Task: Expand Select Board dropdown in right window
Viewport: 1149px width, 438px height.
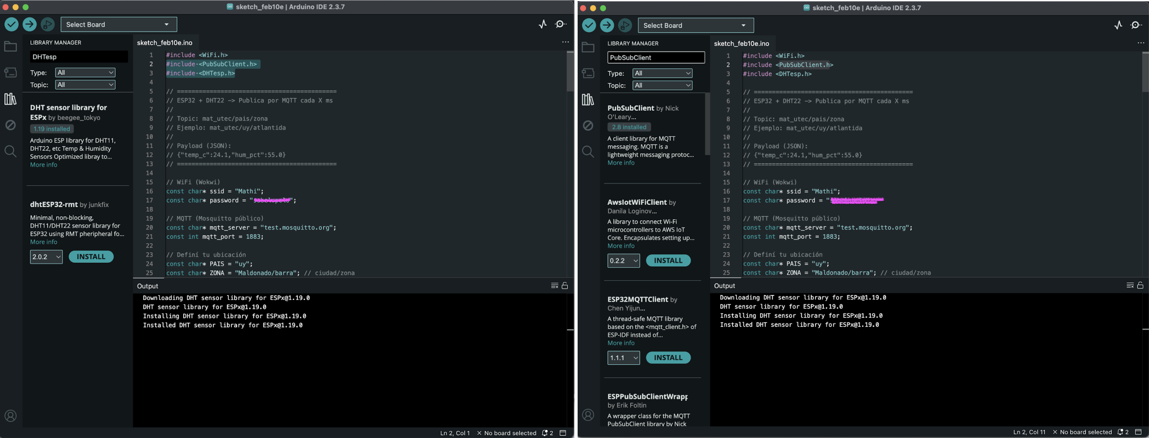Action: pyautogui.click(x=695, y=25)
